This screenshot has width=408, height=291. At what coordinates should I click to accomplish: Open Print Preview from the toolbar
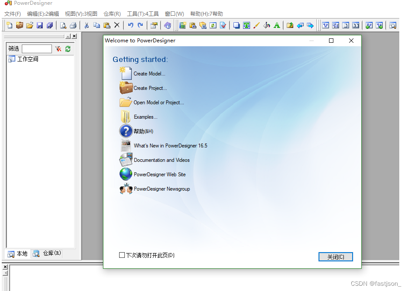(x=63, y=25)
